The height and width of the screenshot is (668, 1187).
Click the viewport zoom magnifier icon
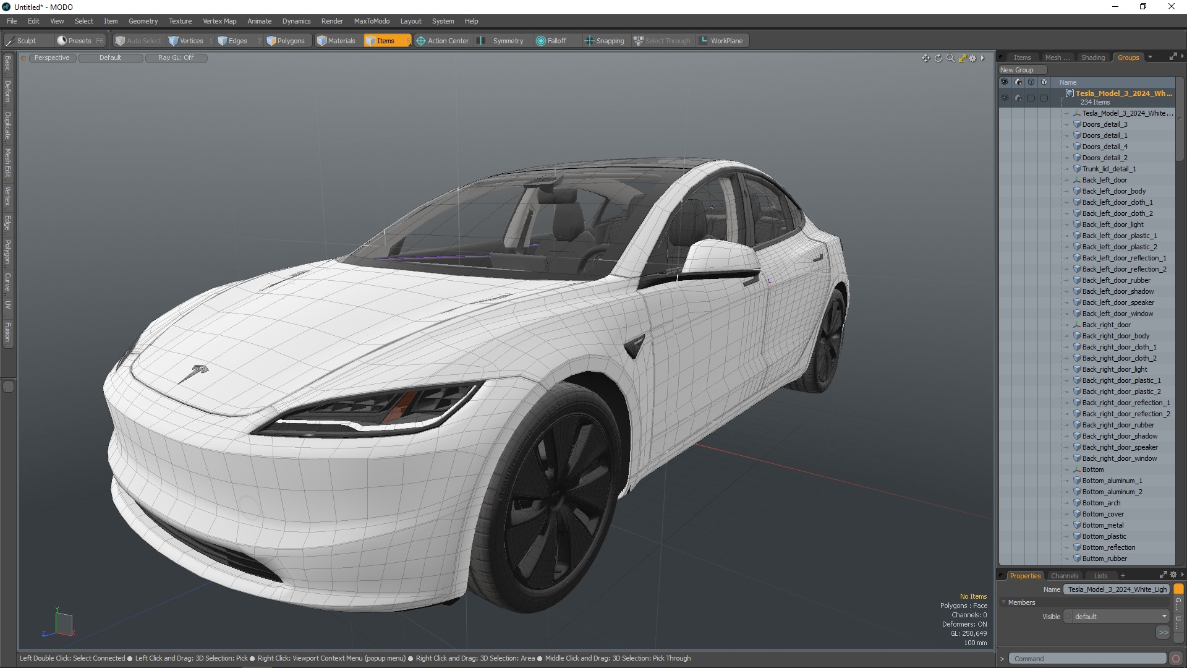[950, 58]
